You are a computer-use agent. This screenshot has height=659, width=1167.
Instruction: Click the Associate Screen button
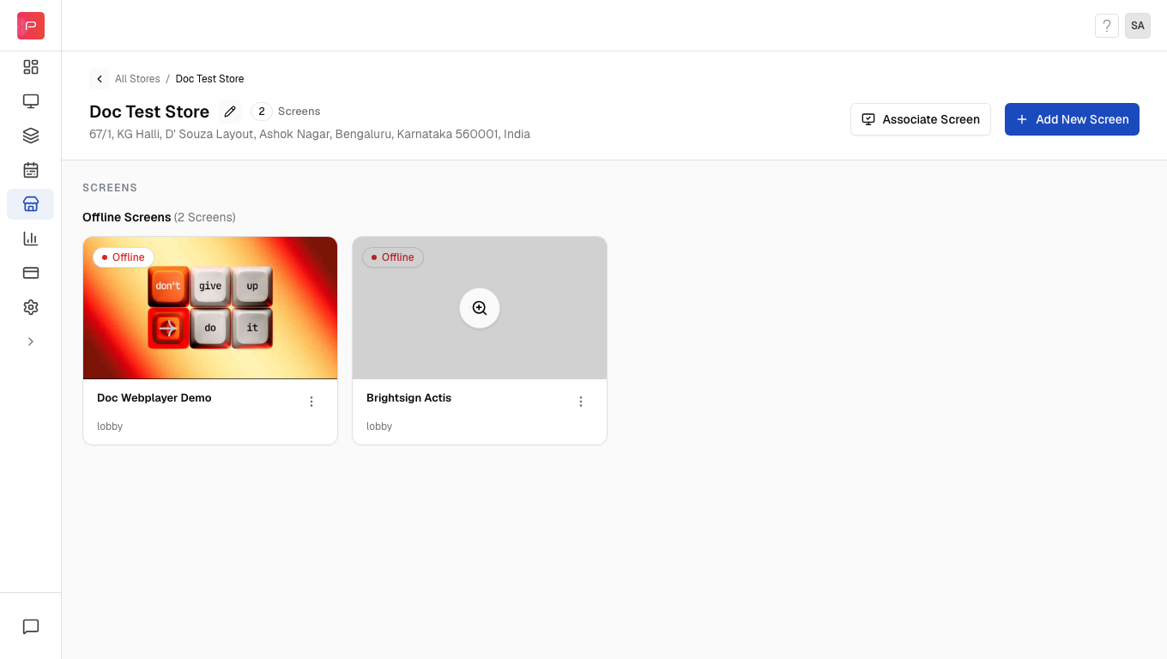pyautogui.click(x=921, y=119)
